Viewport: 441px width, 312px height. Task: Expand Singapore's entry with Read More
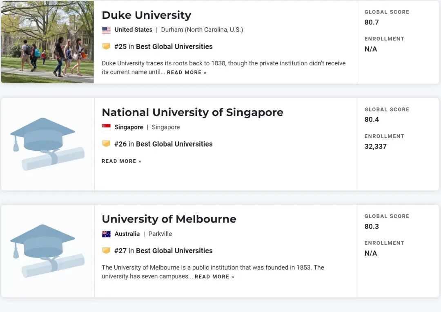coord(121,161)
